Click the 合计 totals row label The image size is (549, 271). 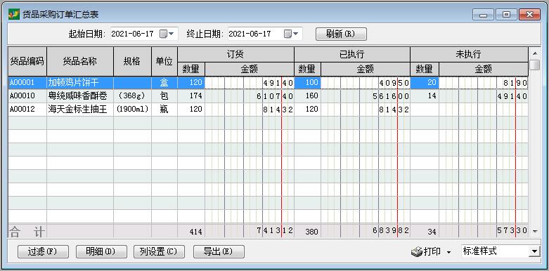27,232
